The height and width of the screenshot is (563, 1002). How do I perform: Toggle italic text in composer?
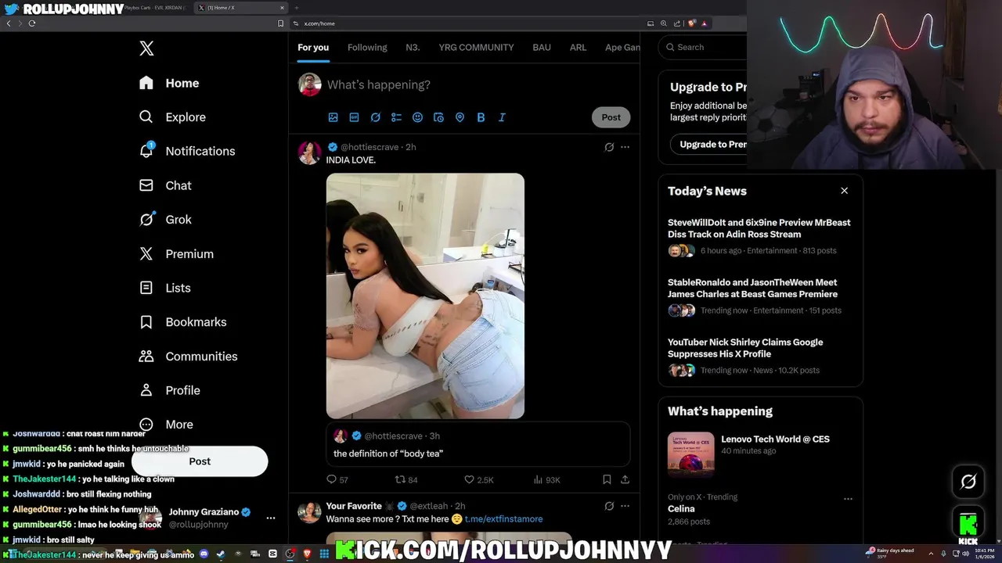point(502,117)
